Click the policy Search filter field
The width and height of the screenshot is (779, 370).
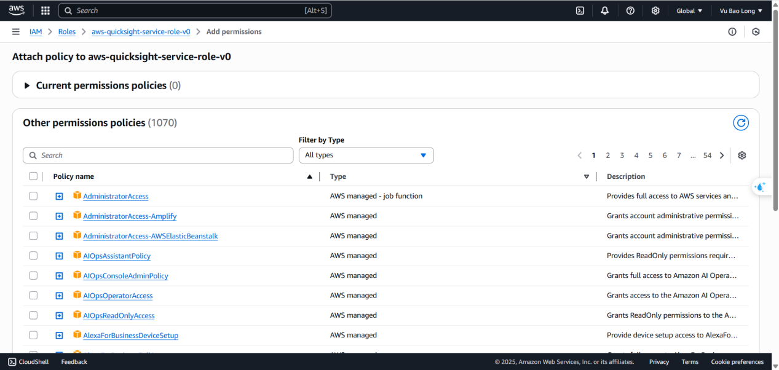(158, 155)
